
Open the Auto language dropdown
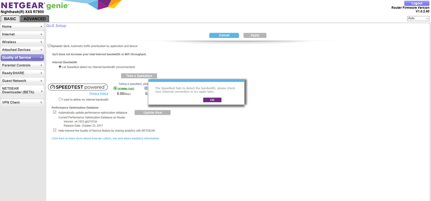(x=418, y=19)
